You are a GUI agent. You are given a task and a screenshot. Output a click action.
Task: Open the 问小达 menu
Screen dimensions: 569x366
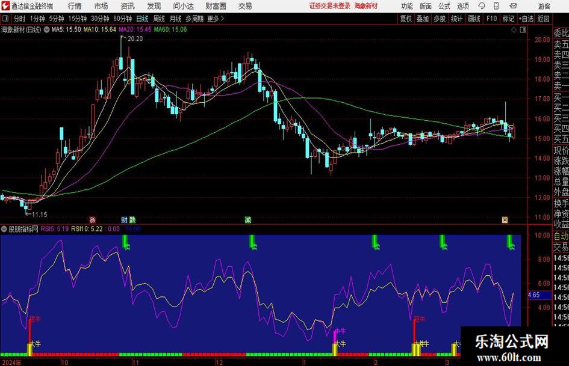pos(183,6)
